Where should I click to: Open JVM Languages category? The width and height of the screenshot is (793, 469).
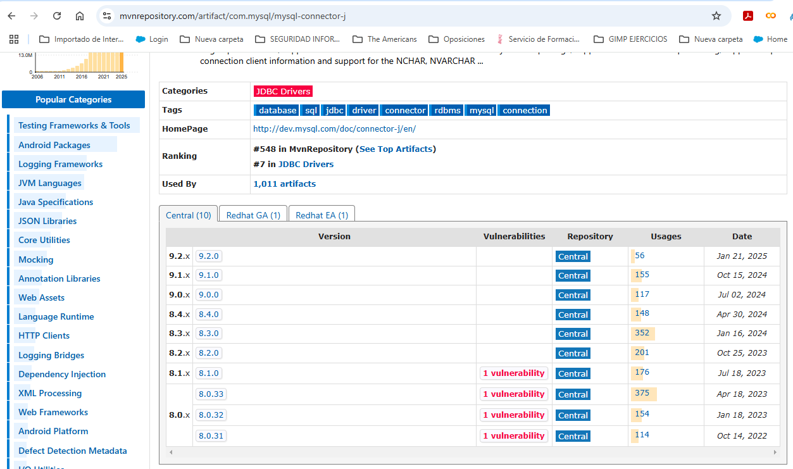[50, 183]
